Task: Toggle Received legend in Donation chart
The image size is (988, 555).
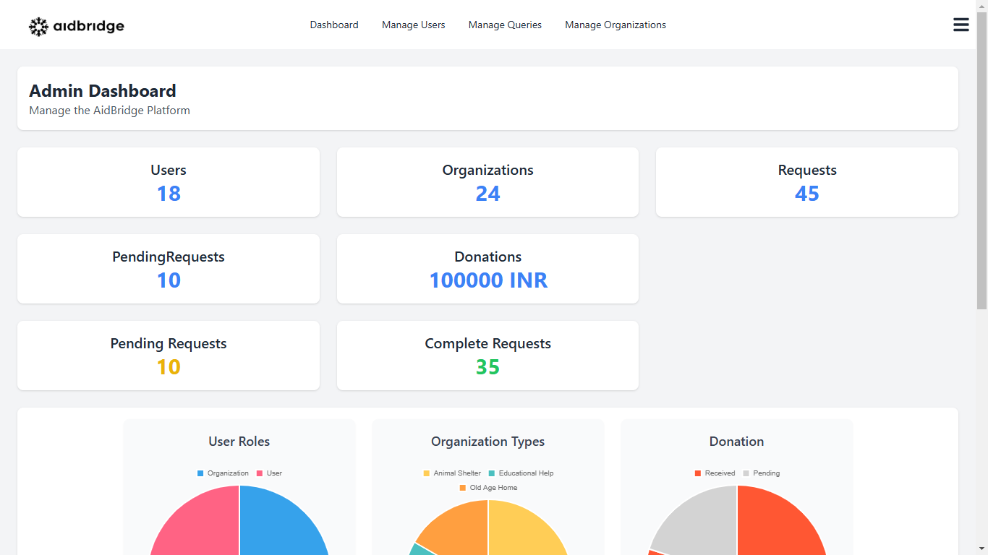Action: point(715,473)
